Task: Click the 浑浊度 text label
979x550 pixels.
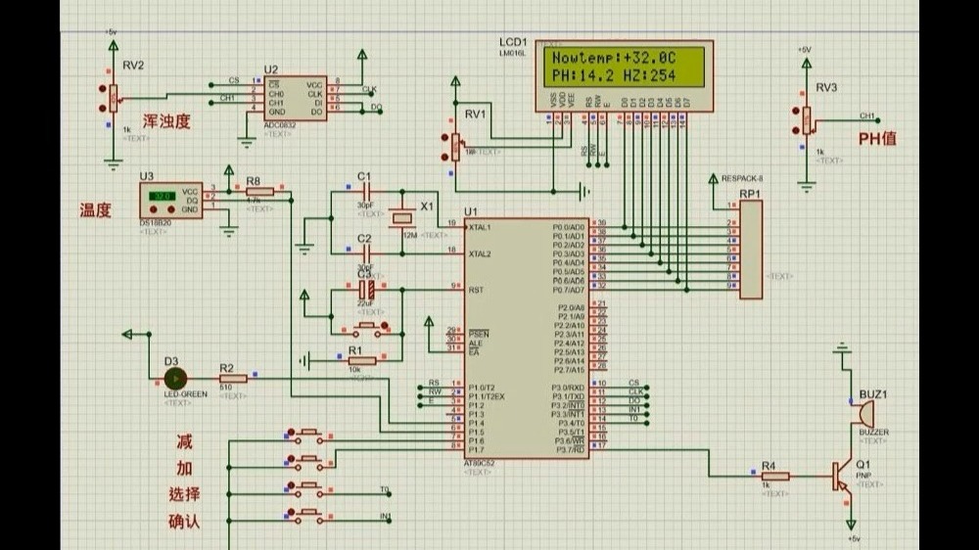Action: [x=166, y=121]
